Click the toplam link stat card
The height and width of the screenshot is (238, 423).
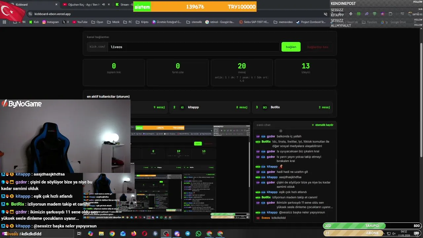click(114, 72)
